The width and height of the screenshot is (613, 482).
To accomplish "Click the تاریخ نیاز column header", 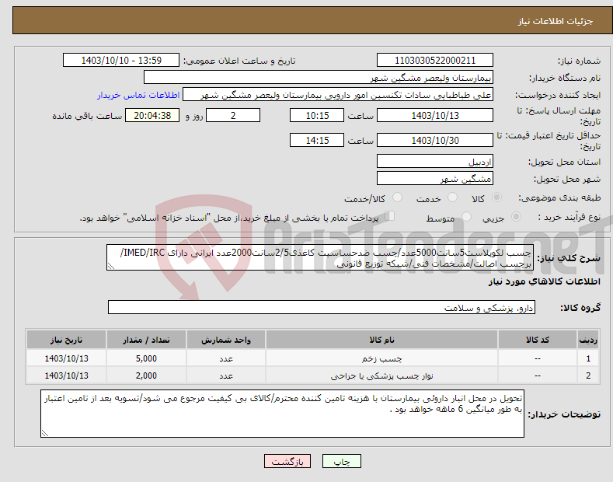I will click(x=67, y=340).
